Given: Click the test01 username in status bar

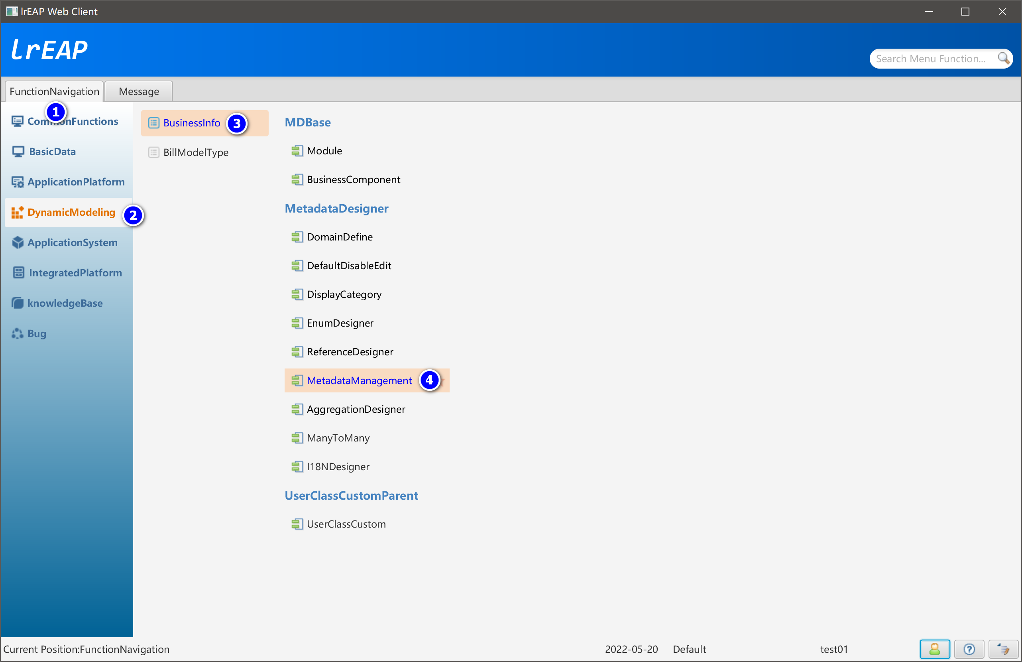Looking at the screenshot, I should 834,650.
